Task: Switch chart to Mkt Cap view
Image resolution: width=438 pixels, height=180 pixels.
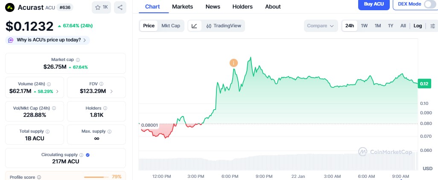Action: point(171,26)
